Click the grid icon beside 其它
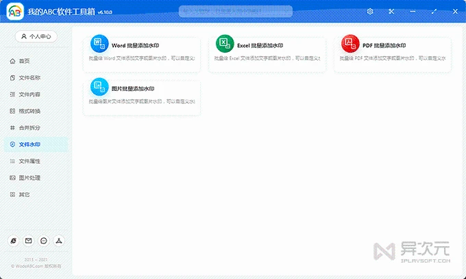The image size is (466, 279). click(12, 195)
